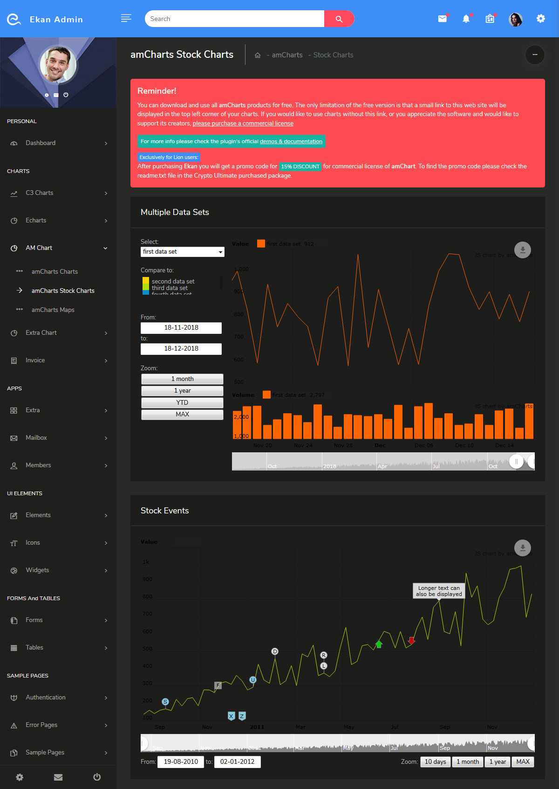This screenshot has height=789, width=559.
Task: Open demos & documentation link
Action: pos(291,141)
